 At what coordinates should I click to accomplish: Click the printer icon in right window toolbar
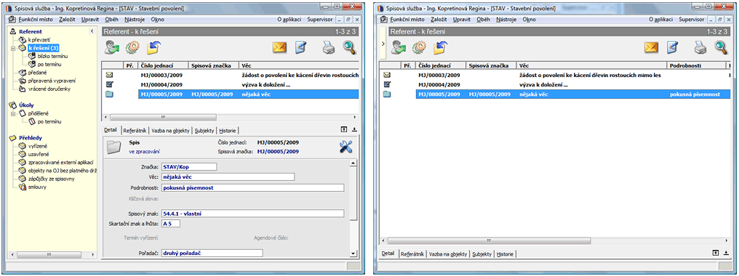[700, 47]
